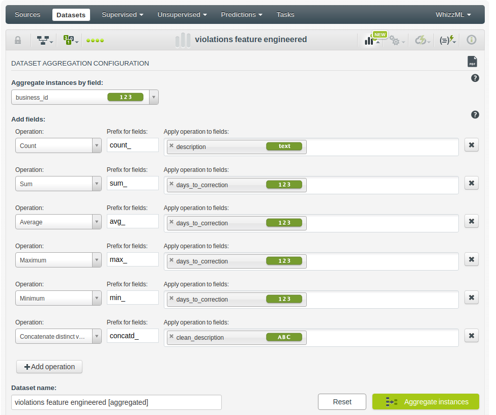
Task: Delete the Concatenate distinct values operation row
Action: coord(471,336)
